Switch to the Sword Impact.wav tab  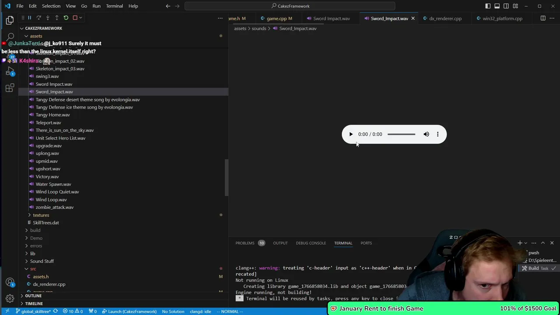(x=331, y=18)
